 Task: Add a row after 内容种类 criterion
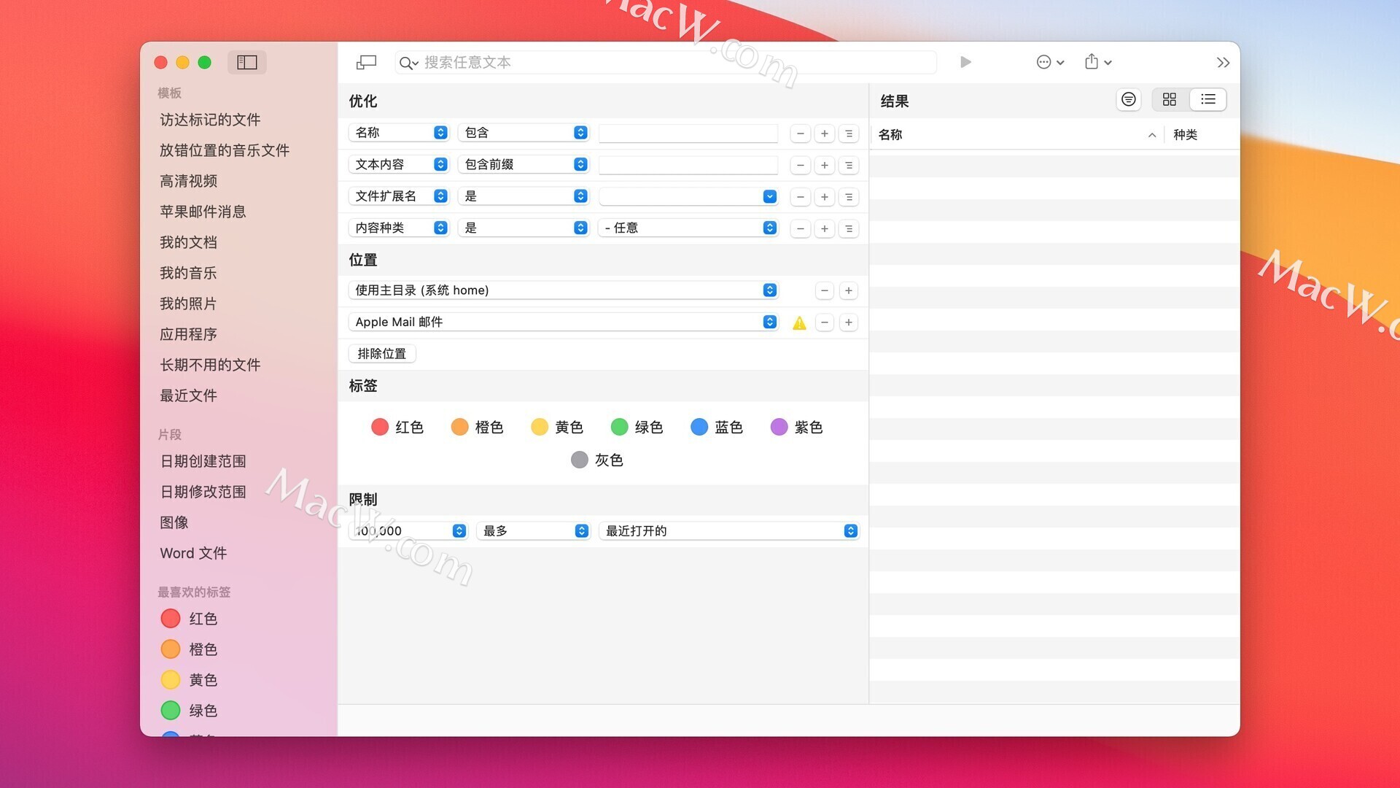825,228
